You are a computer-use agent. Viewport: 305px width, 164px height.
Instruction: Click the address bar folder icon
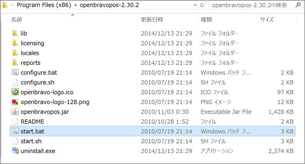(x=4, y=5)
